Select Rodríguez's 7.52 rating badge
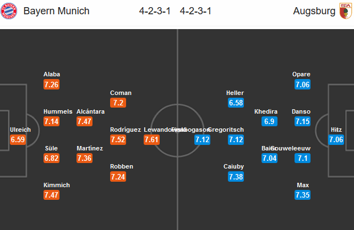The width and height of the screenshot is (354, 230). 118,139
